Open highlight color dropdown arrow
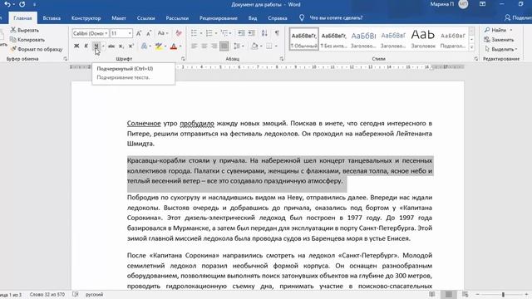This screenshot has height=299, width=532. coord(165,47)
